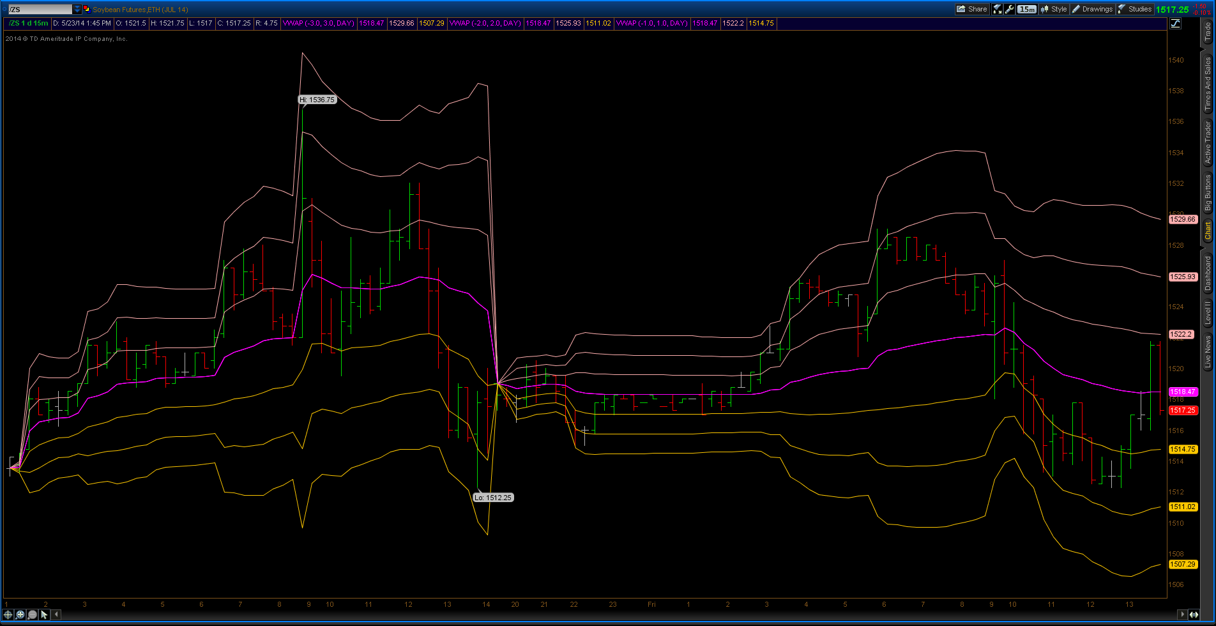This screenshot has height=626, width=1216.
Task: Click the yellow 1514.75 price axis label
Action: (1183, 449)
